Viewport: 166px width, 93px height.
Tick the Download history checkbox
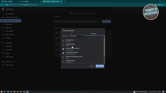point(63,45)
